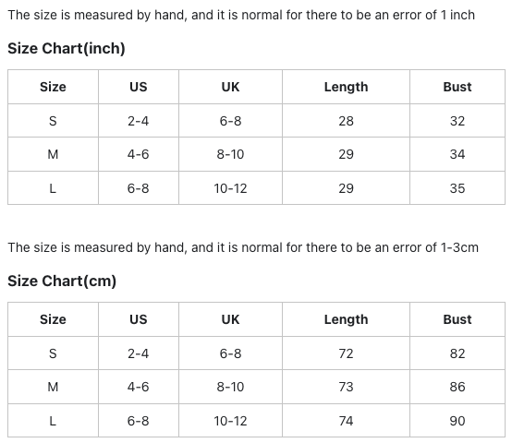
Task: Click the UK header in cm table
Action: click(230, 319)
